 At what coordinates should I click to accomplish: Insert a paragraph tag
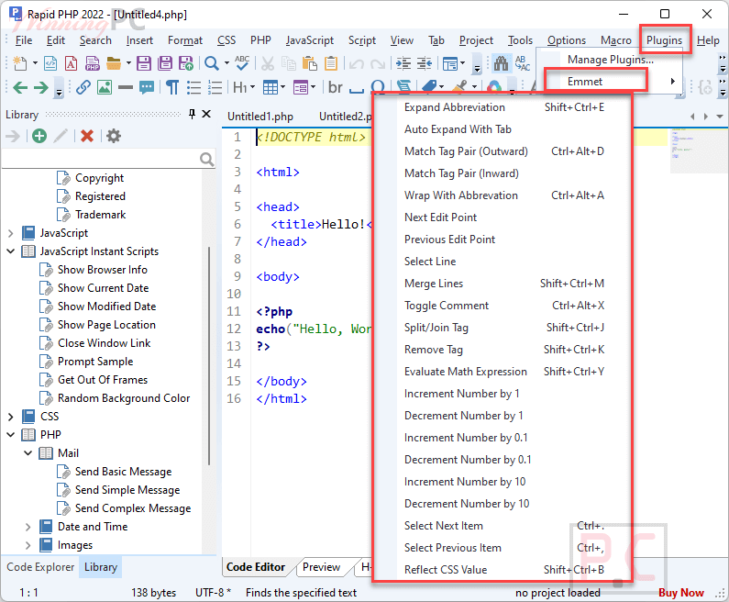pos(172,87)
